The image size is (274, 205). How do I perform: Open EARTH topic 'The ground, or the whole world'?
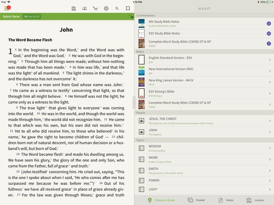[x=204, y=171]
